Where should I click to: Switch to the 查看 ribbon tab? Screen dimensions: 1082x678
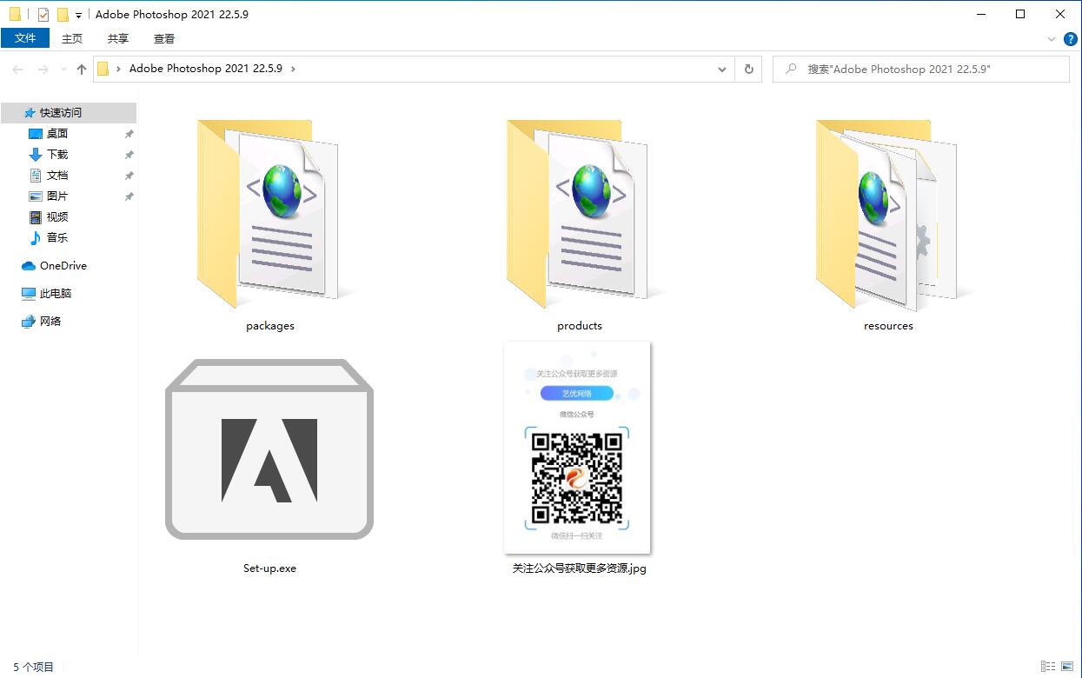(163, 38)
